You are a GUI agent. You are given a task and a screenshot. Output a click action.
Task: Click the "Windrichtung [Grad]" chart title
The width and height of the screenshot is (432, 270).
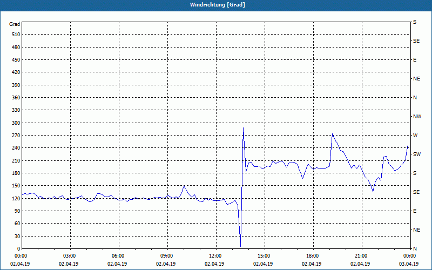tap(218, 5)
